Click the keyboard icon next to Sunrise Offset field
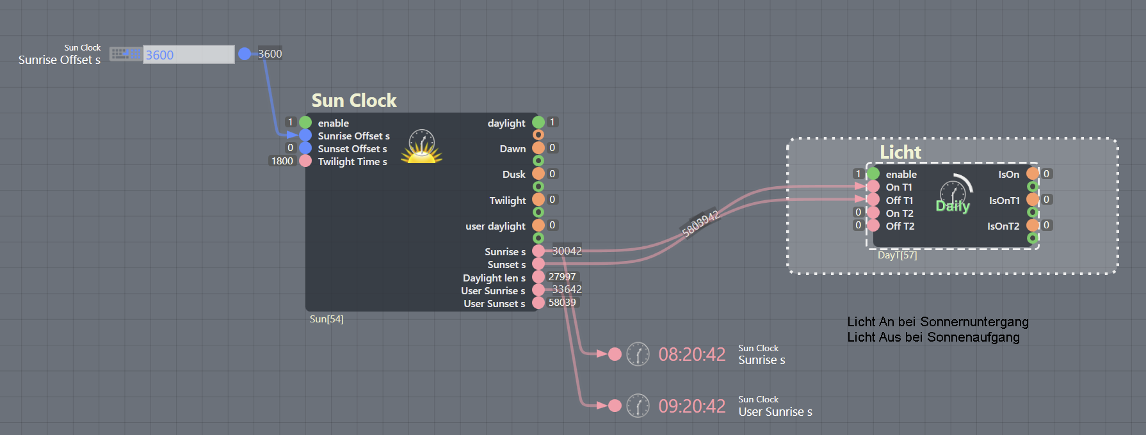 pos(125,54)
